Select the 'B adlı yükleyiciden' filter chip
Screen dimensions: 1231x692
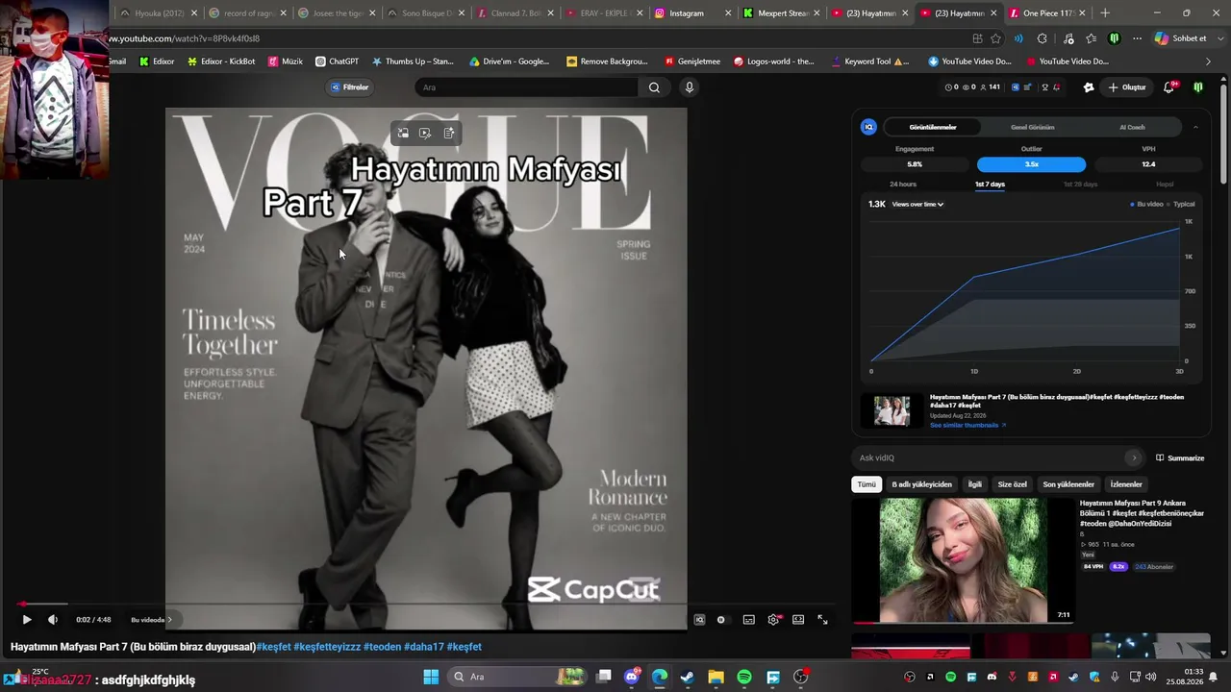(x=921, y=484)
